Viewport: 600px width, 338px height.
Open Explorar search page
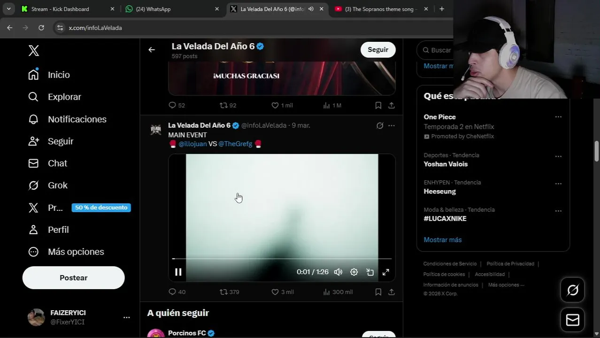[x=55, y=97]
